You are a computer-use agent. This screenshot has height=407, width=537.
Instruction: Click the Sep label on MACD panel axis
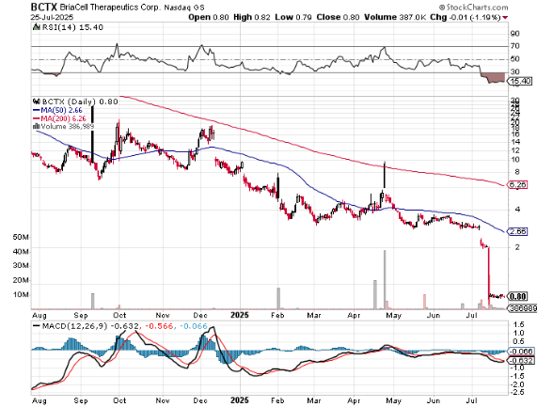(x=81, y=400)
